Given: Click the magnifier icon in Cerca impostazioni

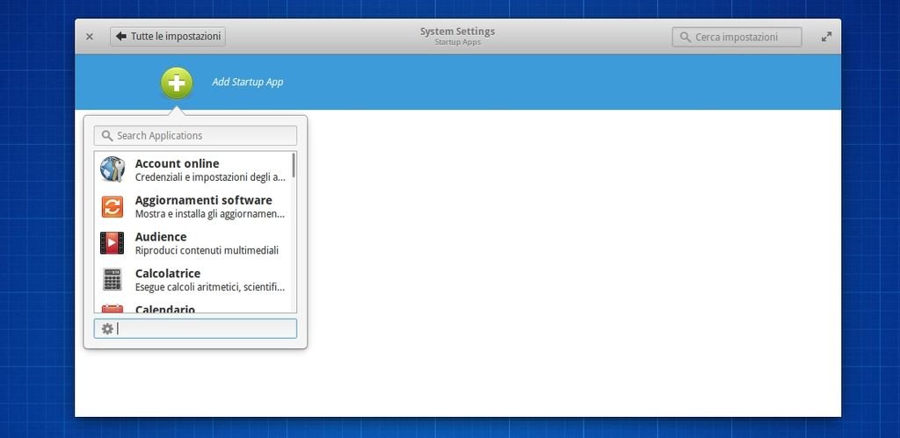Looking at the screenshot, I should click(x=686, y=37).
